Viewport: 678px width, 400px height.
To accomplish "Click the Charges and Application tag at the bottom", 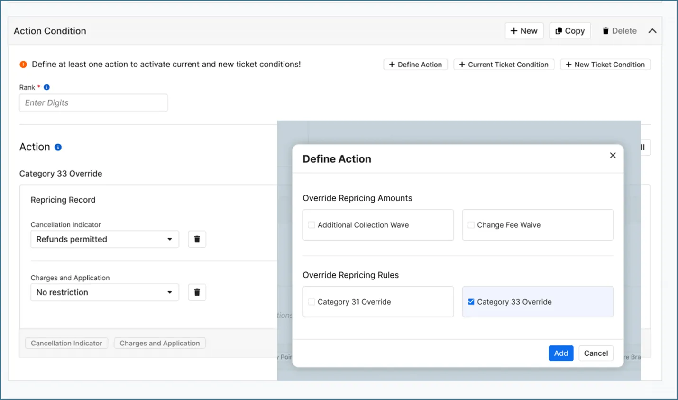I will coord(160,343).
